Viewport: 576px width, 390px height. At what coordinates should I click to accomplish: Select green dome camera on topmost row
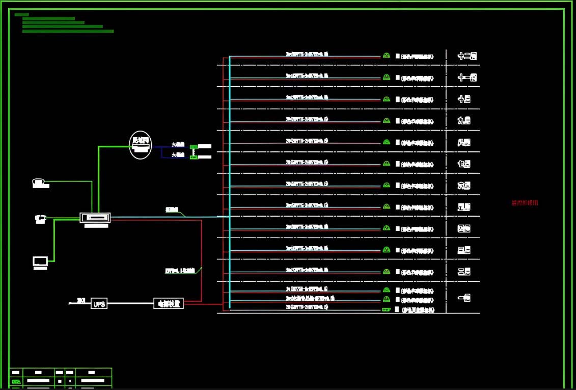pyautogui.click(x=387, y=55)
